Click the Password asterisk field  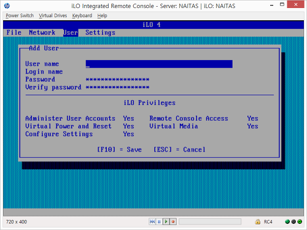117,79
